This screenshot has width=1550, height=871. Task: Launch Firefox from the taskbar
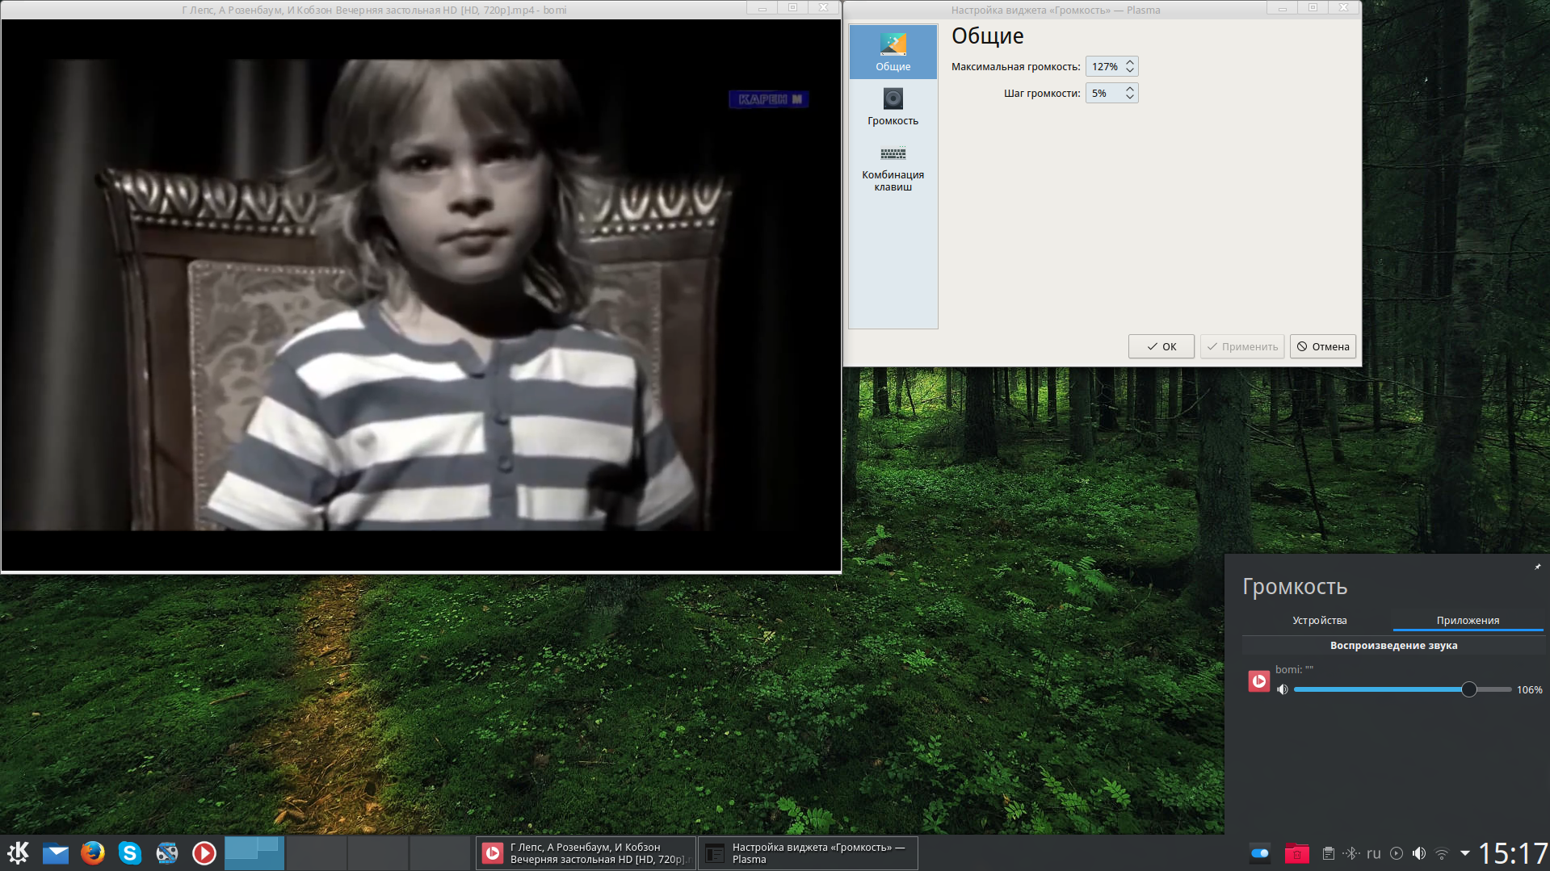tap(93, 852)
